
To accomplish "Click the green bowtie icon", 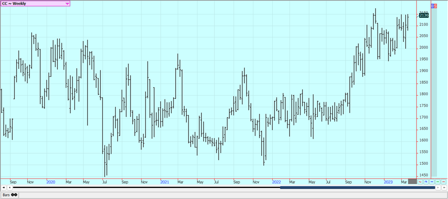I will (x=438, y=182).
